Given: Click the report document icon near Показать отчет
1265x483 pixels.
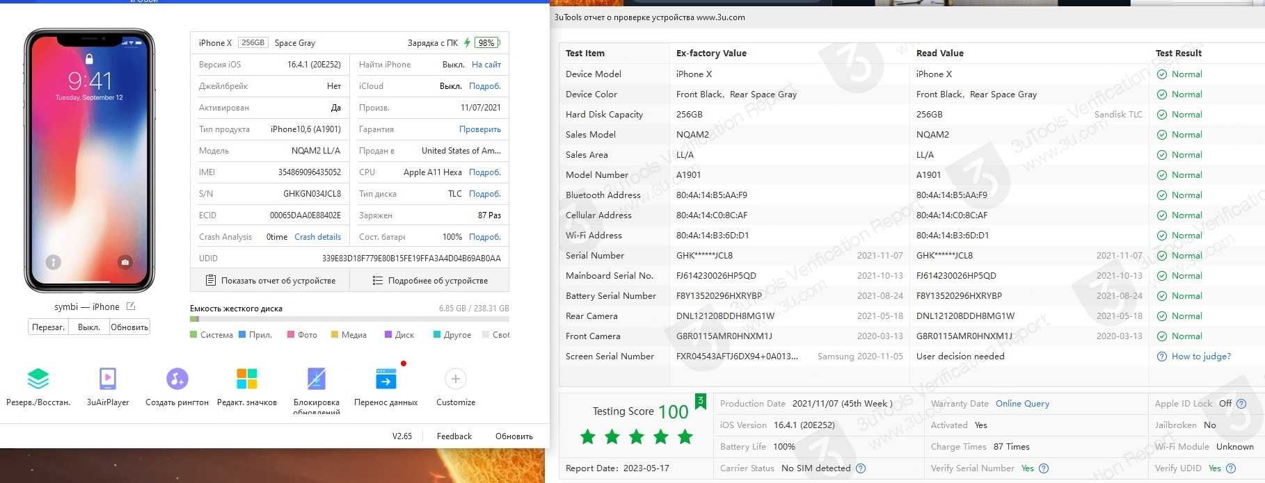Looking at the screenshot, I should [210, 281].
